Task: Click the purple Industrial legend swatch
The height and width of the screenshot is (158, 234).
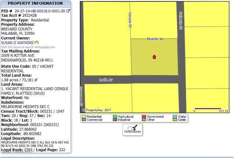Action: pos(115,120)
